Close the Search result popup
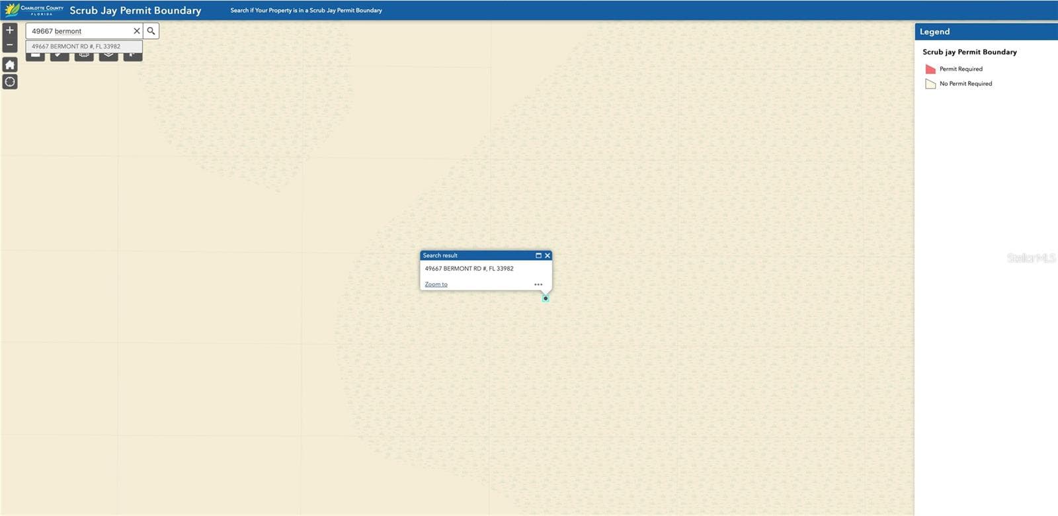The height and width of the screenshot is (516, 1058). point(548,255)
